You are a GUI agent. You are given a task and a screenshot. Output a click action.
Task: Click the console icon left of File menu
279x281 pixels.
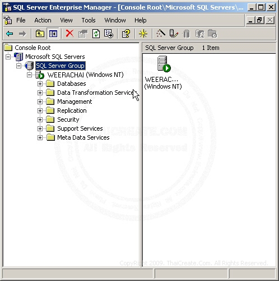tap(8, 20)
